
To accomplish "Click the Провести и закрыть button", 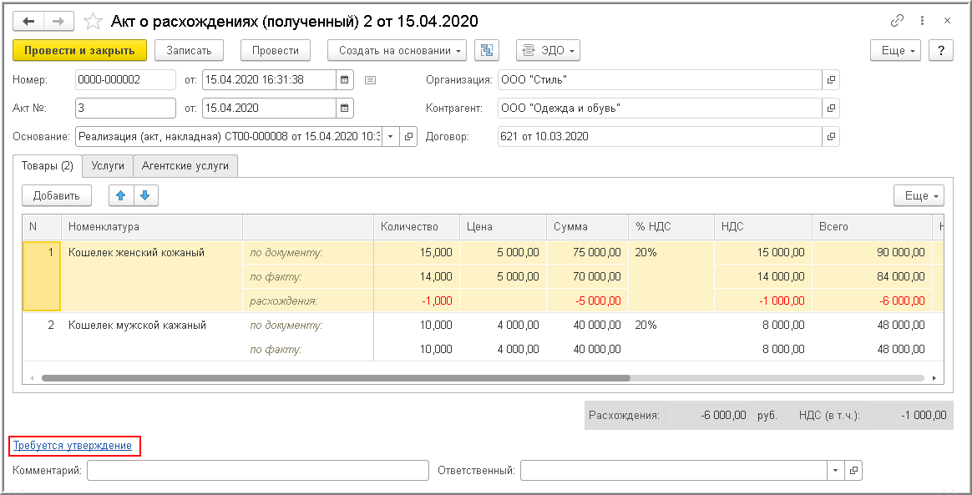I will (79, 51).
